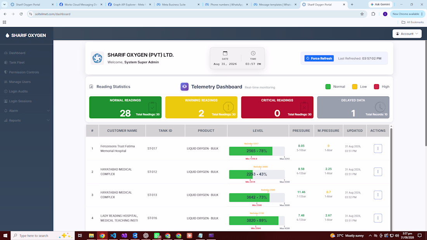Click the green Normal legend swatch
Viewport: 427px width, 240px height.
tap(328, 86)
